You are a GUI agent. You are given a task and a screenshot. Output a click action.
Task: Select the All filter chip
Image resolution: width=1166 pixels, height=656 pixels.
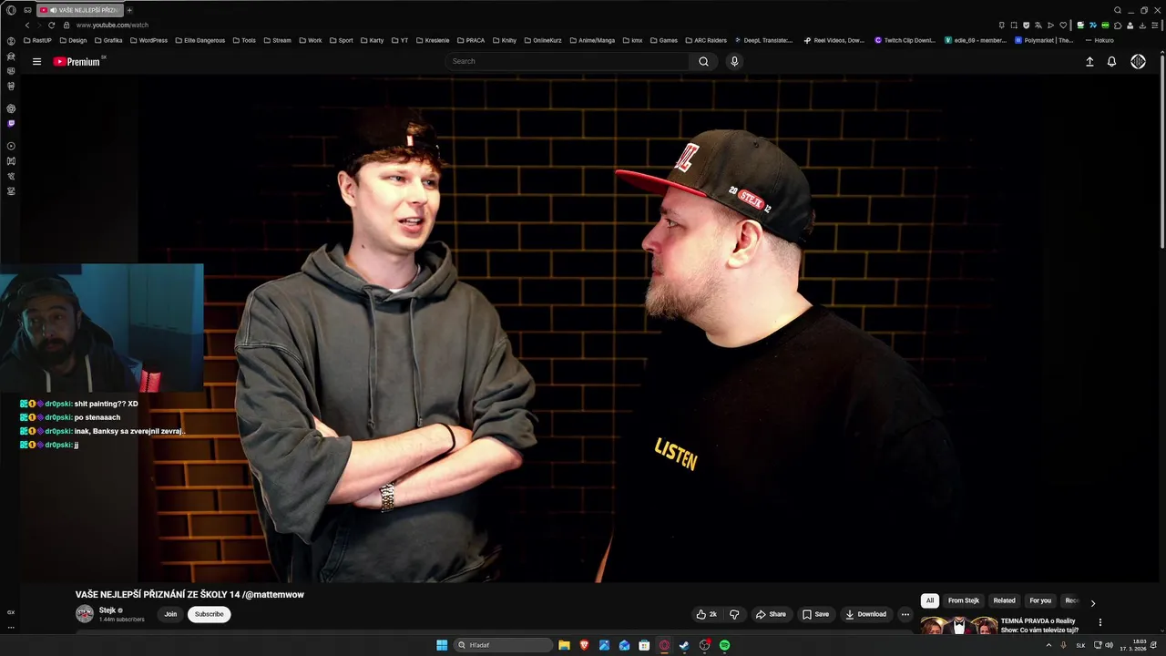pos(930,600)
